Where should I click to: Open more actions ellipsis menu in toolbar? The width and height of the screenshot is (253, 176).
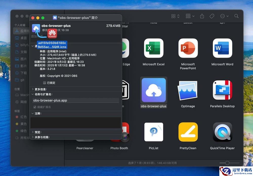point(224,16)
